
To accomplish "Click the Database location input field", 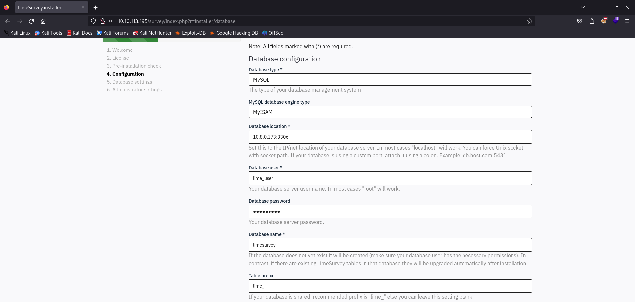I will 390,137.
